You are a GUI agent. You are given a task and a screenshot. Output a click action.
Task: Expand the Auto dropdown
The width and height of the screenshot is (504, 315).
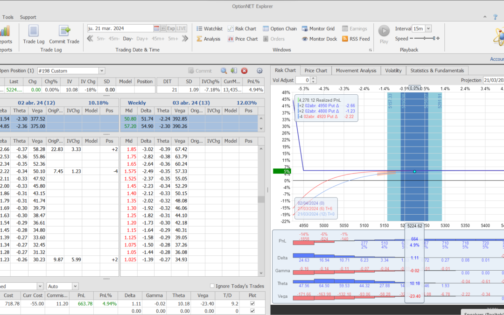click(75, 286)
